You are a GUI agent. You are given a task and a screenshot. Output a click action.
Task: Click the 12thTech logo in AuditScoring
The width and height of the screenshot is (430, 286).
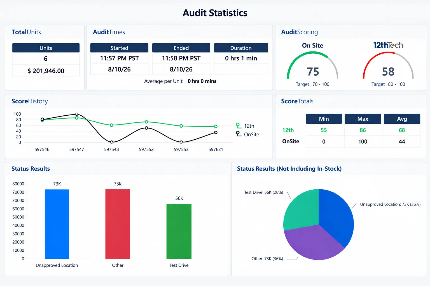[388, 45]
